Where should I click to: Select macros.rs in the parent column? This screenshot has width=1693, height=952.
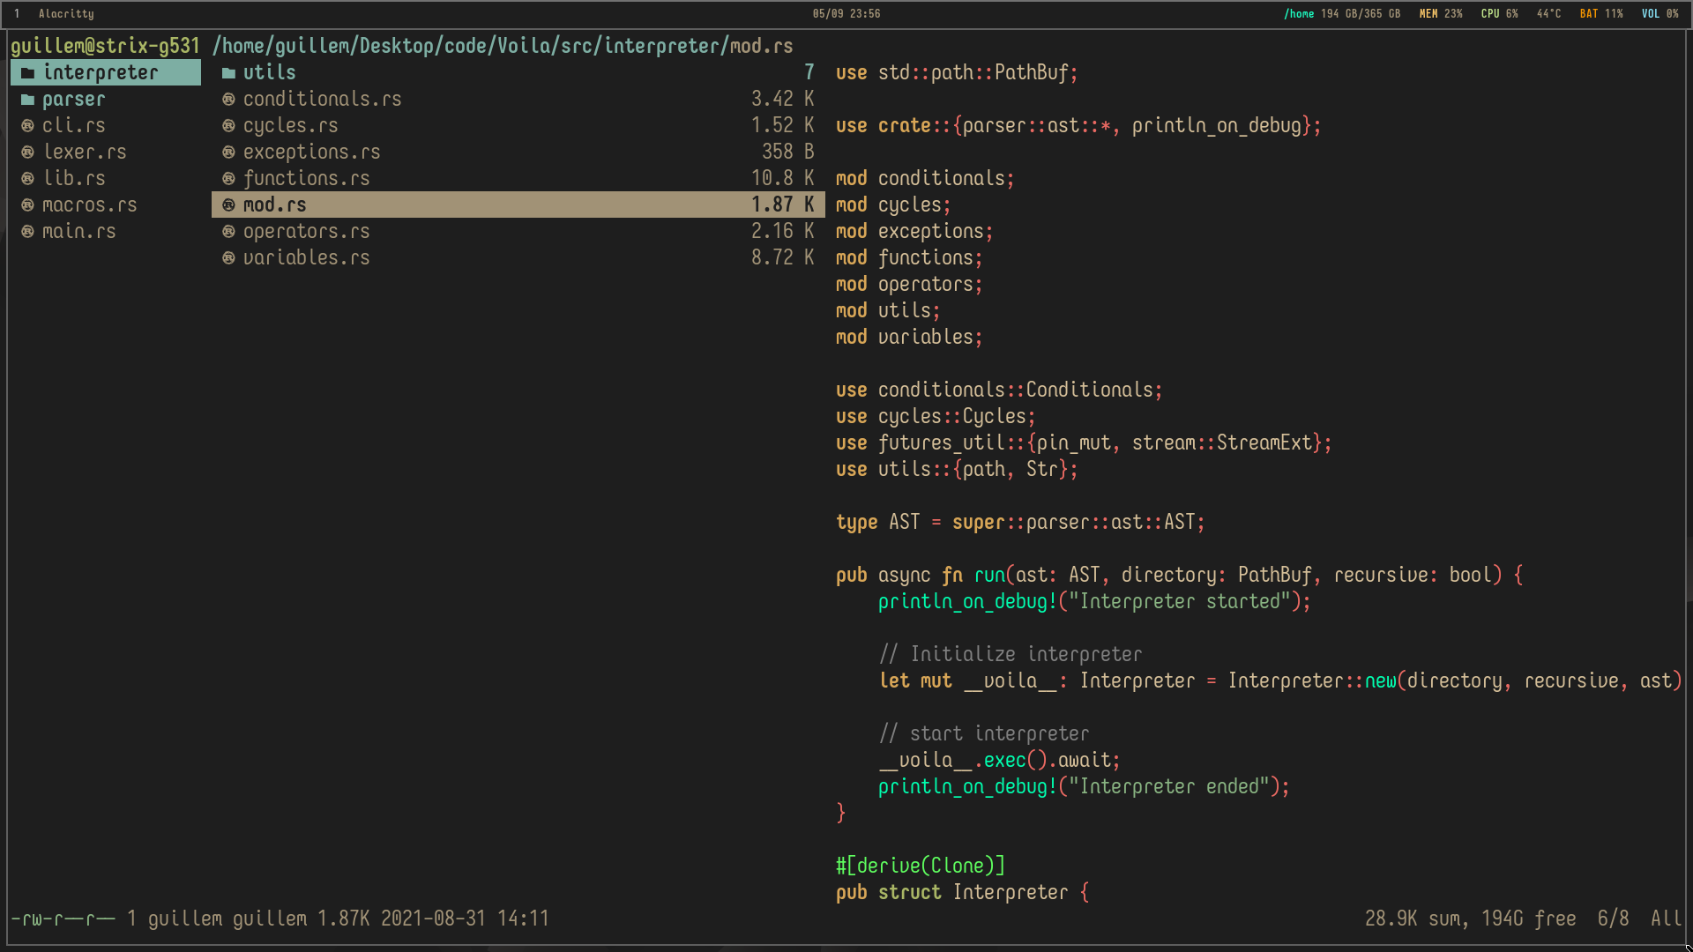click(89, 205)
